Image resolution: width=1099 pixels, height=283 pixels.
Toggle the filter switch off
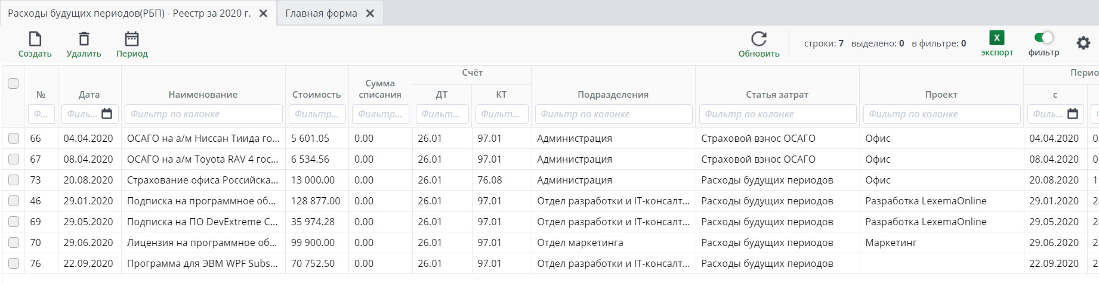coord(1044,38)
